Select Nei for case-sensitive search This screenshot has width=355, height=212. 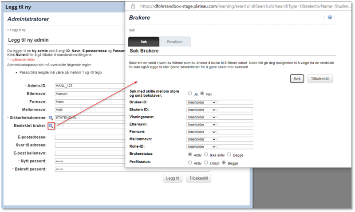pos(202,94)
